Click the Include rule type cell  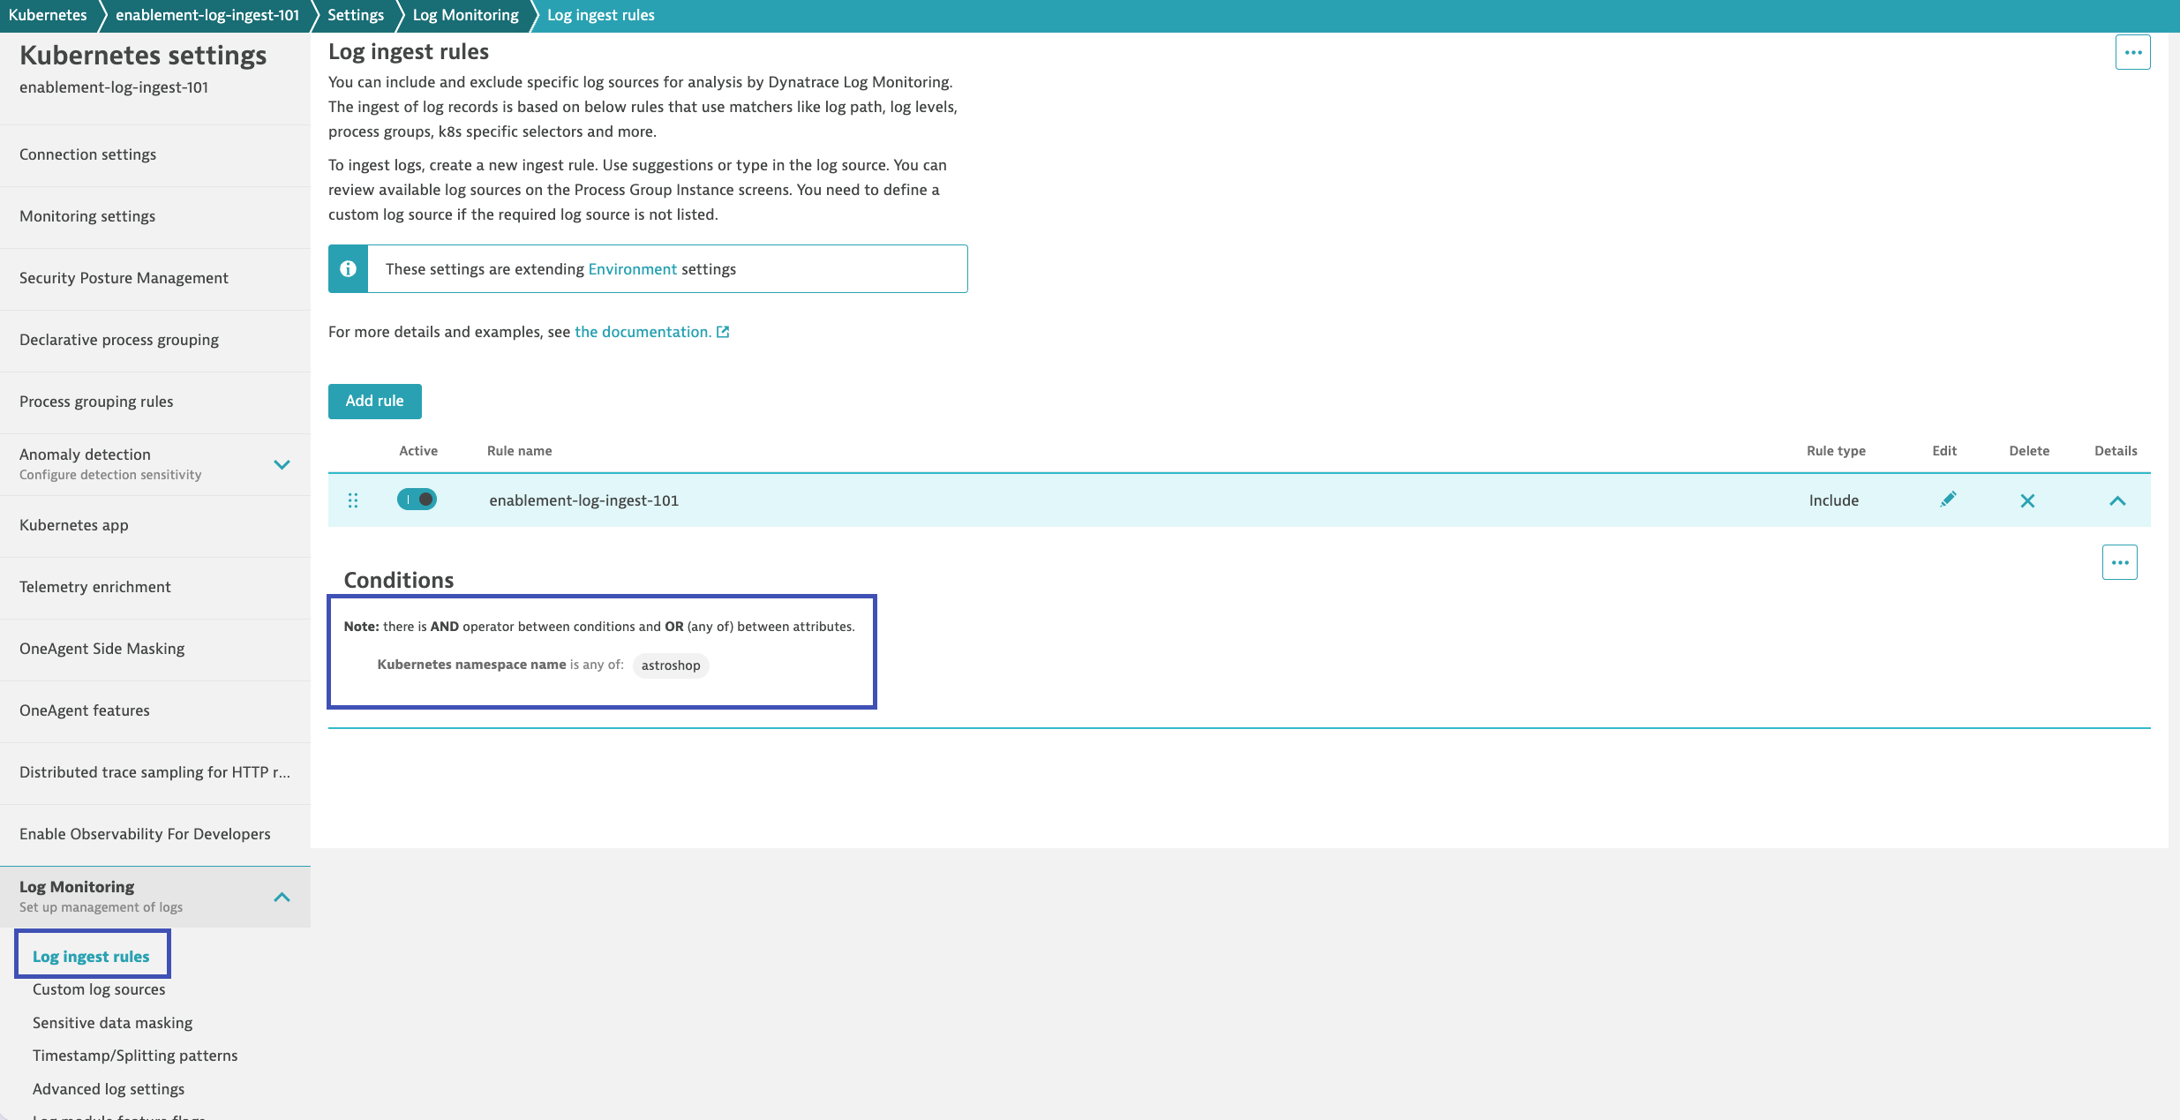pos(1833,500)
